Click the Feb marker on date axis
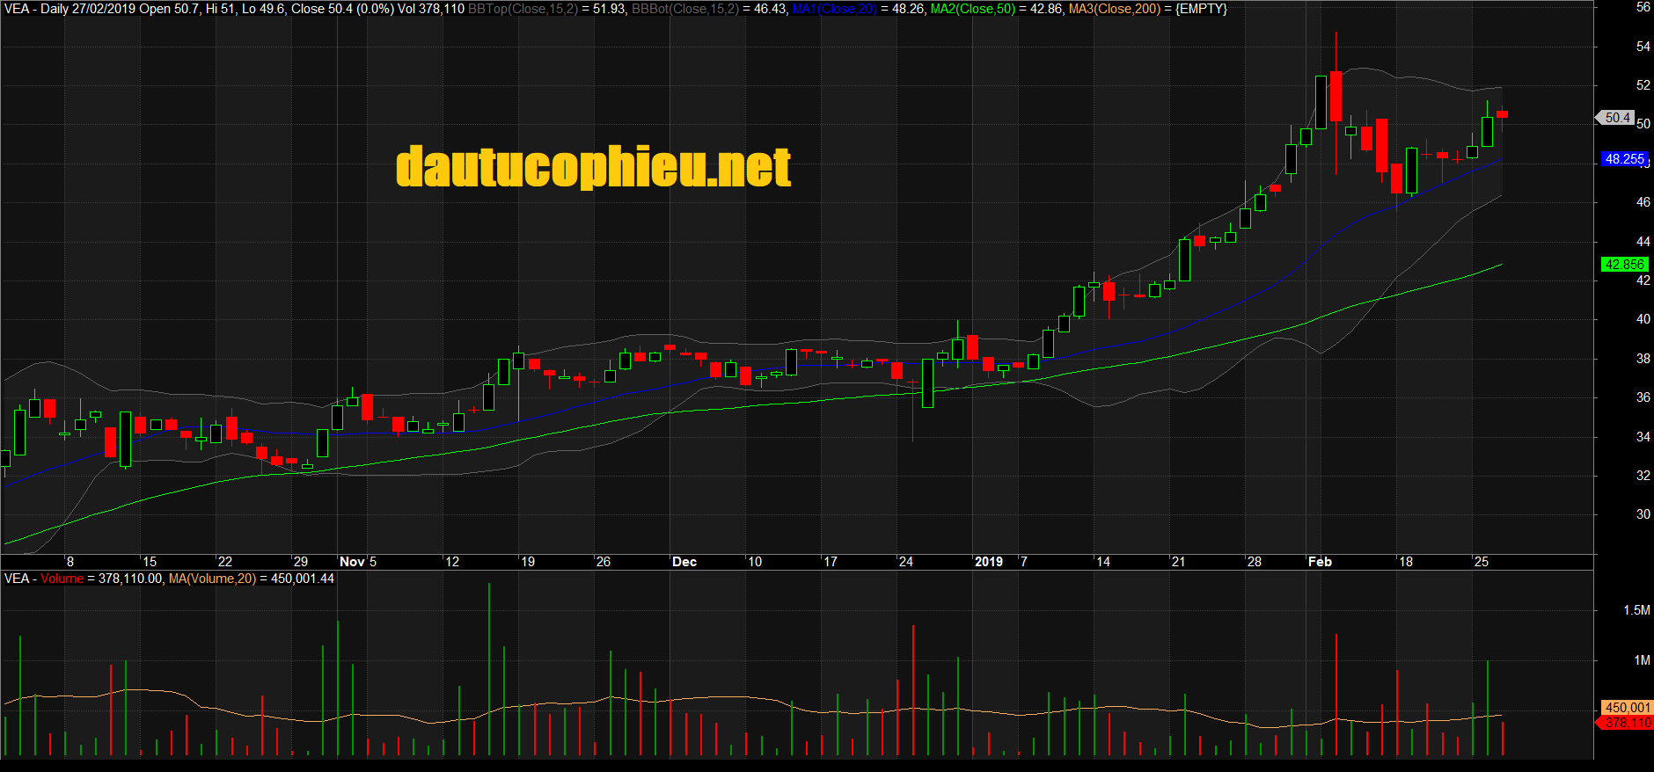Viewport: 1654px width, 772px height. coord(1320,562)
